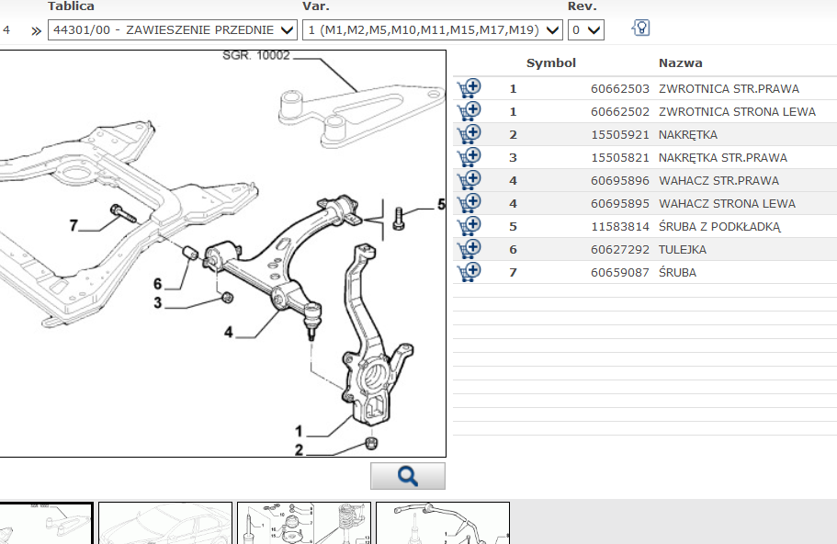Click the Symbol column header
This screenshot has height=544, width=837.
pos(551,63)
